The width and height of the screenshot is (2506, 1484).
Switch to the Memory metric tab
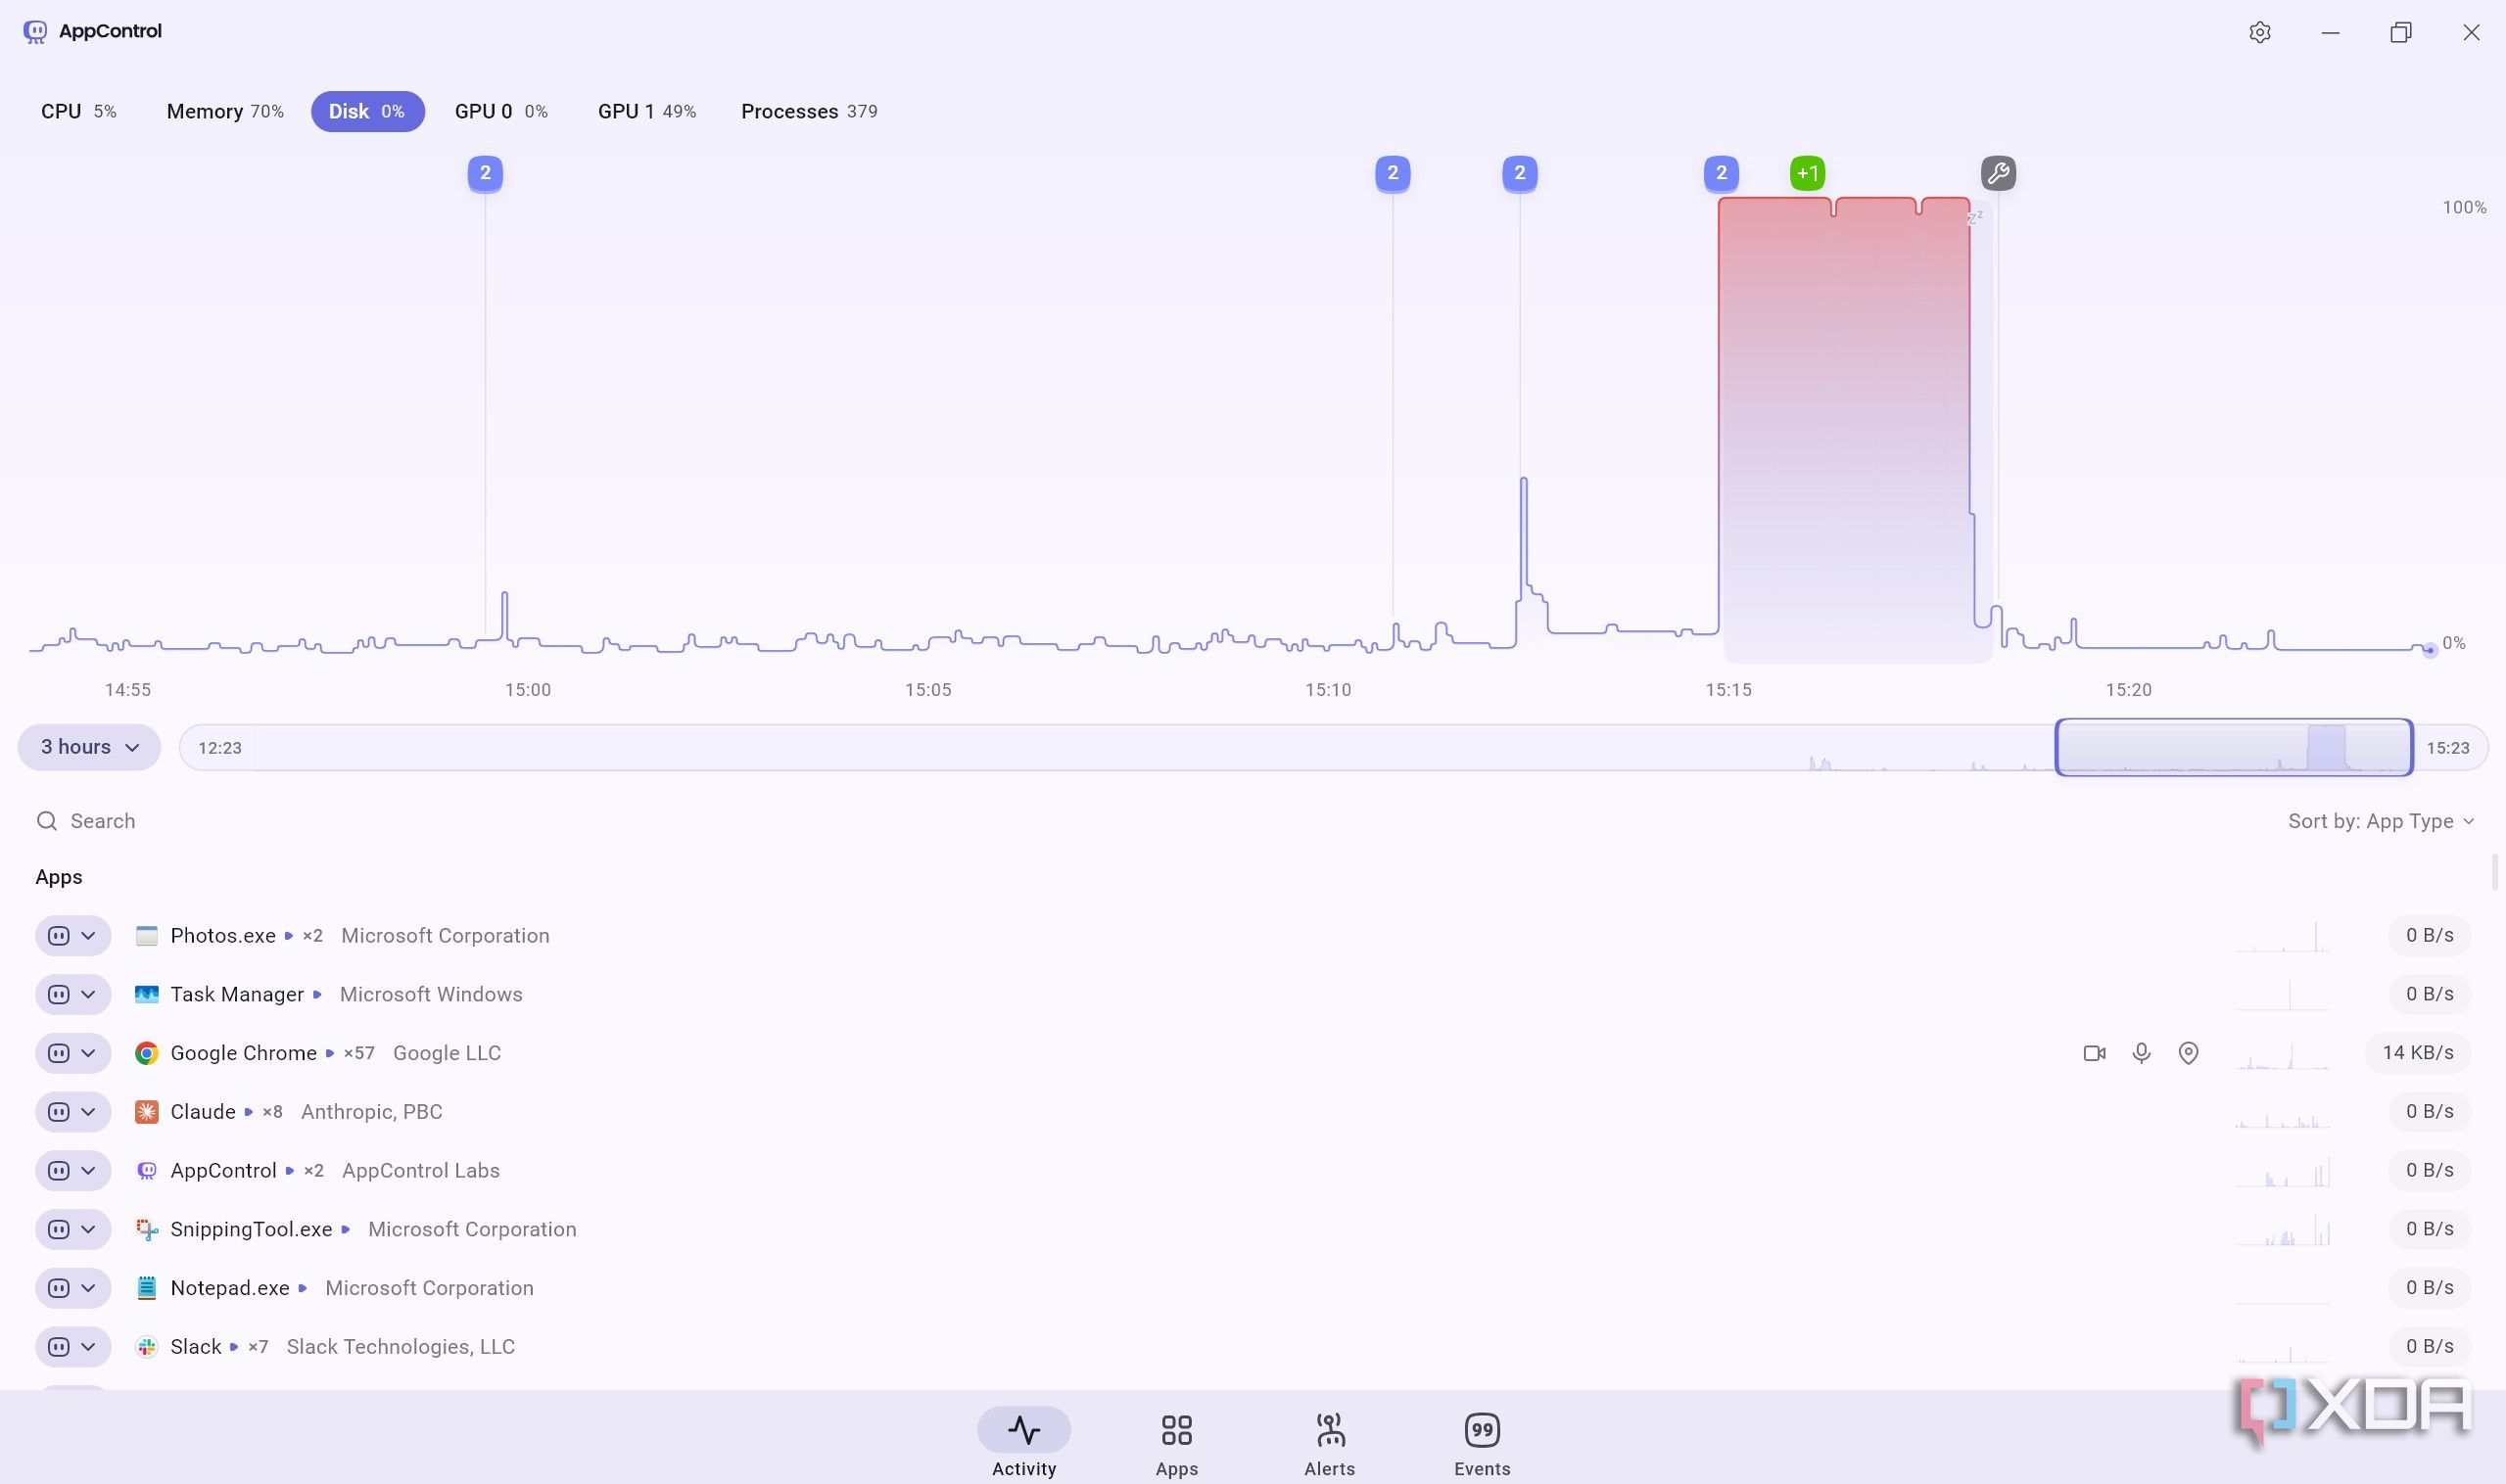[x=225, y=111]
